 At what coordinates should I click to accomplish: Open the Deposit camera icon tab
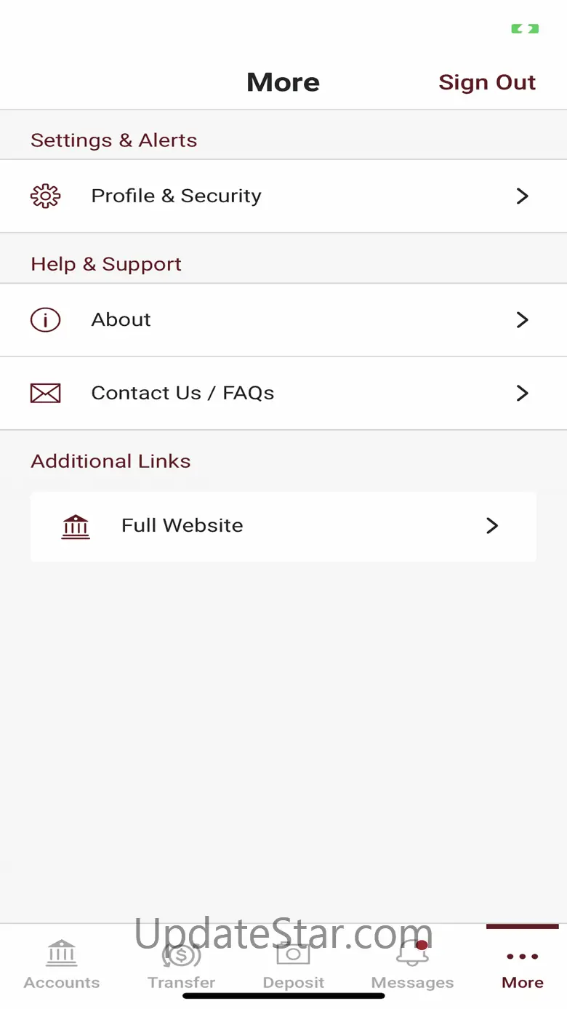point(293,953)
